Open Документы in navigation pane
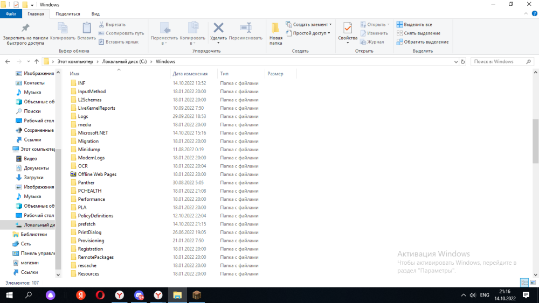 pos(36,168)
